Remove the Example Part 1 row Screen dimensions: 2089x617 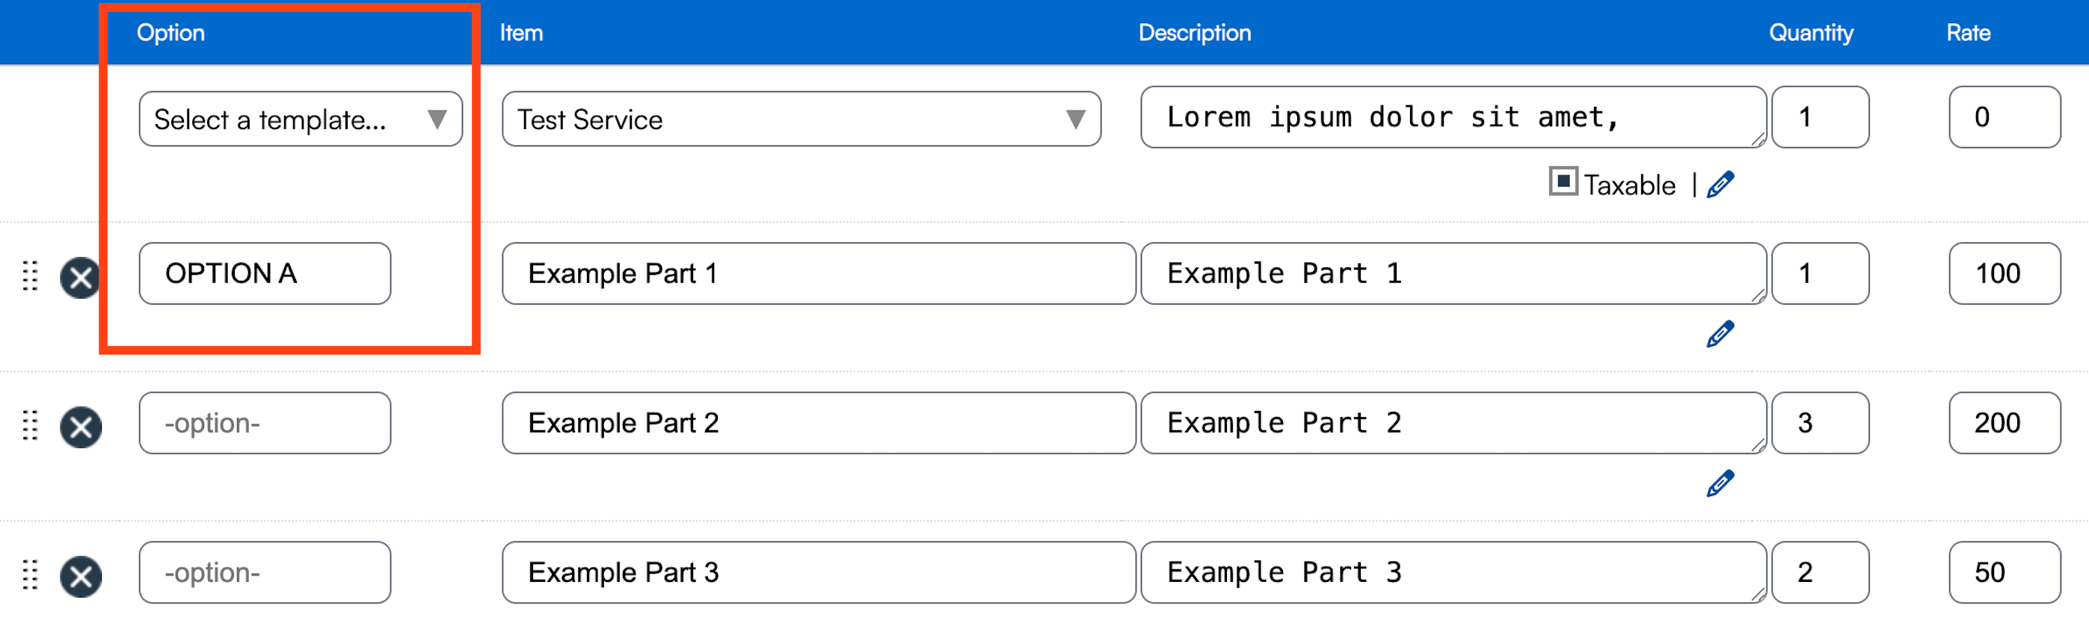(80, 278)
